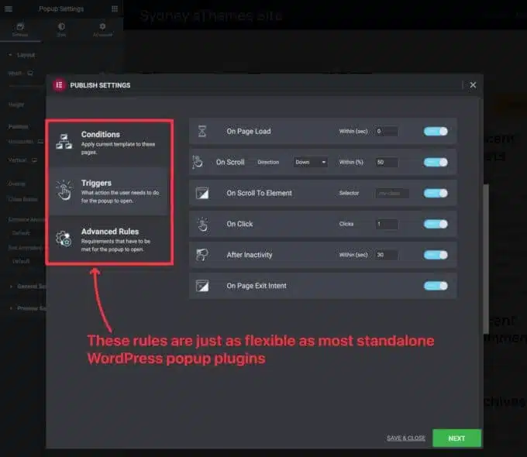Toggle the On Scroll trigger switch
This screenshot has width=527, height=457.
pyautogui.click(x=436, y=162)
